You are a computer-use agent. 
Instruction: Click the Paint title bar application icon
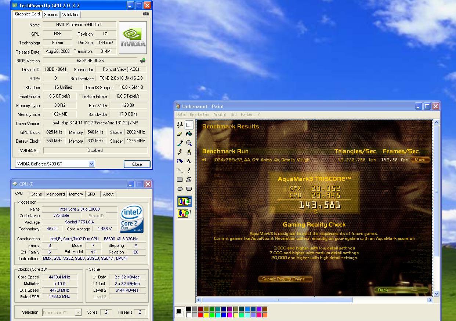[178, 106]
